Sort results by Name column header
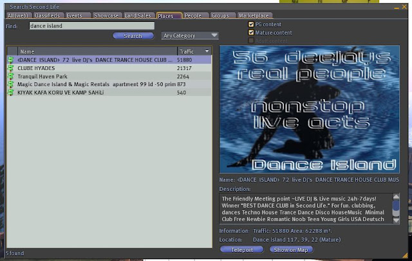This screenshot has height=261, width=412. (97, 51)
